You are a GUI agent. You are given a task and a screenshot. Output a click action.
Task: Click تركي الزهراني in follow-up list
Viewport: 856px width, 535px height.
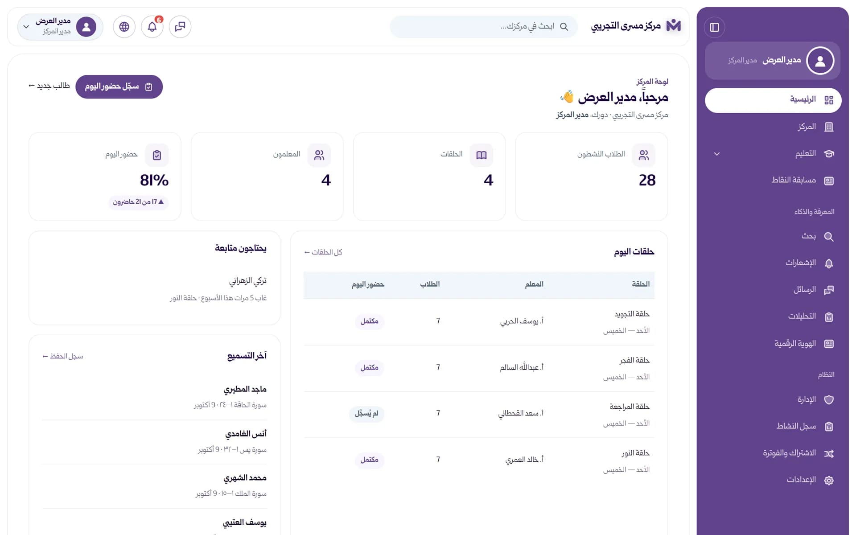click(x=248, y=281)
